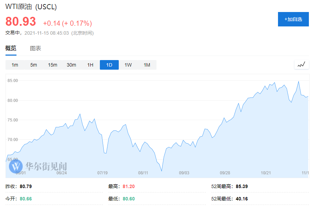This screenshot has height=209, width=313.
Task: Select the 1m timeframe
Action: tap(15, 65)
